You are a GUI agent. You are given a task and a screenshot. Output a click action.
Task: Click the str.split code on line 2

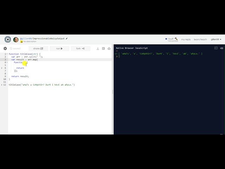pos(33,57)
